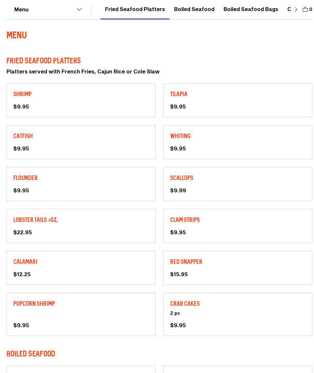
Task: Open the Calamari menu item
Action: point(81,268)
